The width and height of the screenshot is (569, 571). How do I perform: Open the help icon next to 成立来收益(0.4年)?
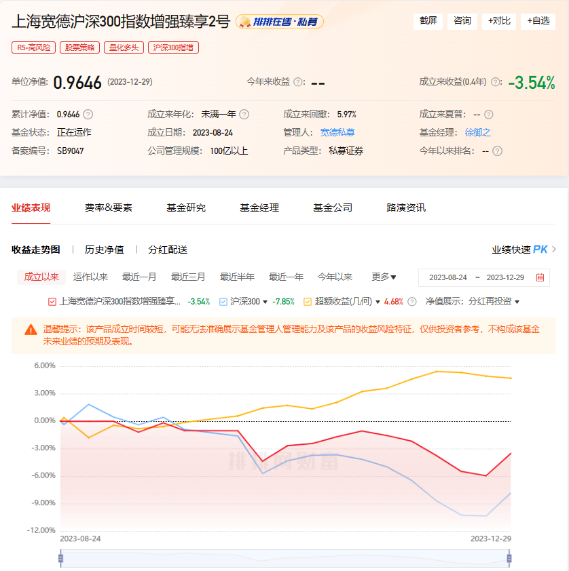tap(496, 82)
